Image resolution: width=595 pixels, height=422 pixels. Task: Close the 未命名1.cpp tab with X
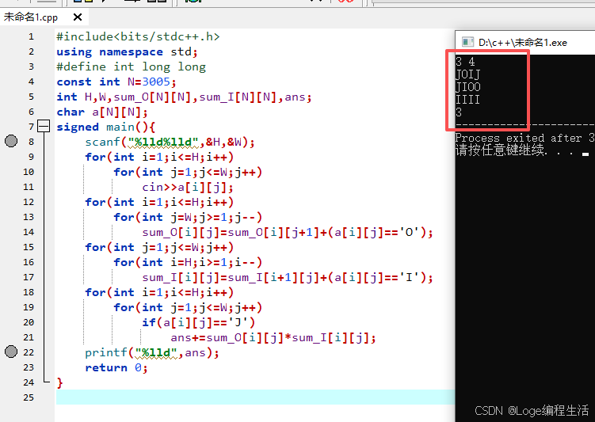[78, 17]
